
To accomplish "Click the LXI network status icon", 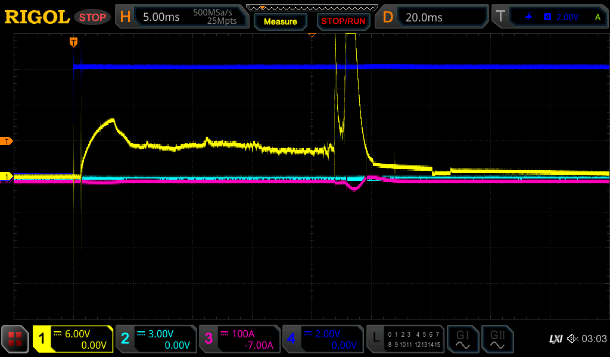I will tap(555, 339).
